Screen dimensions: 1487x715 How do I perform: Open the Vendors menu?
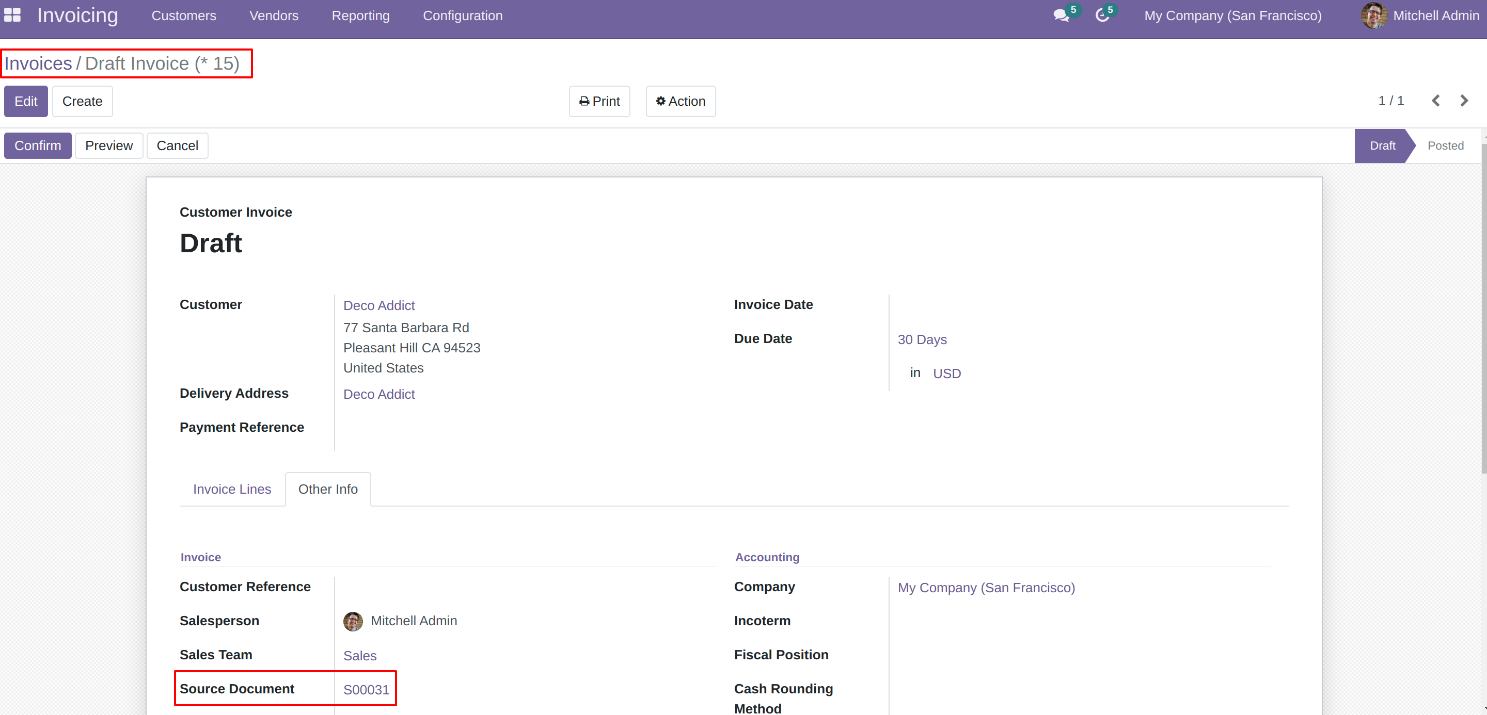coord(274,15)
